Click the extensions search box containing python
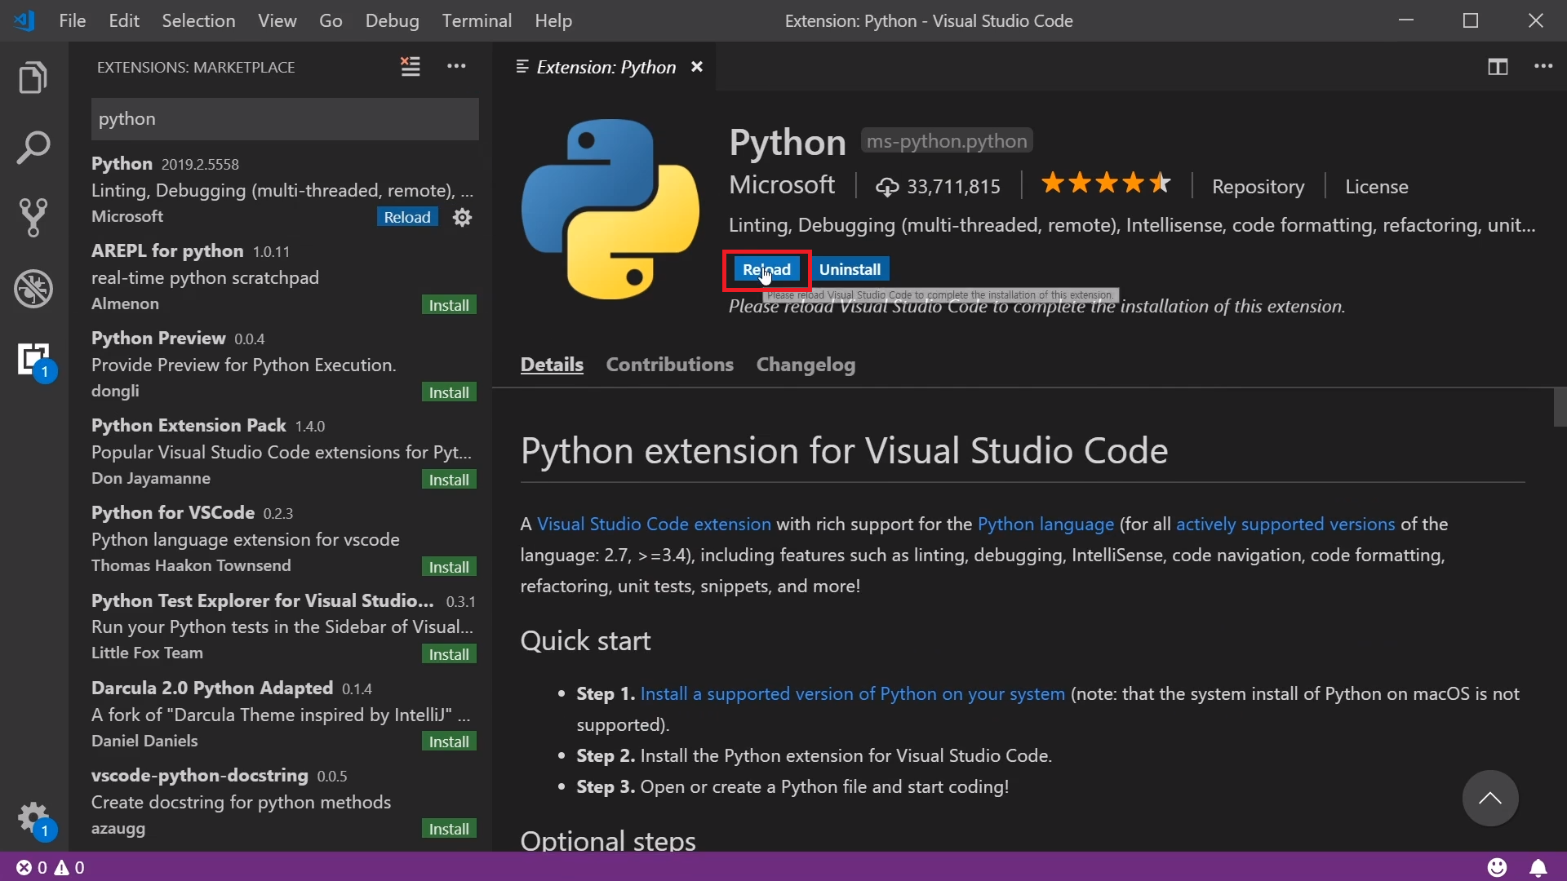Viewport: 1567px width, 881px height. tap(285, 119)
